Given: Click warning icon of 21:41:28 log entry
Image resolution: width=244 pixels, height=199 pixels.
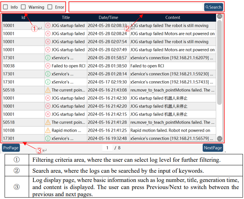Looking at the screenshot, I should 48,122.
